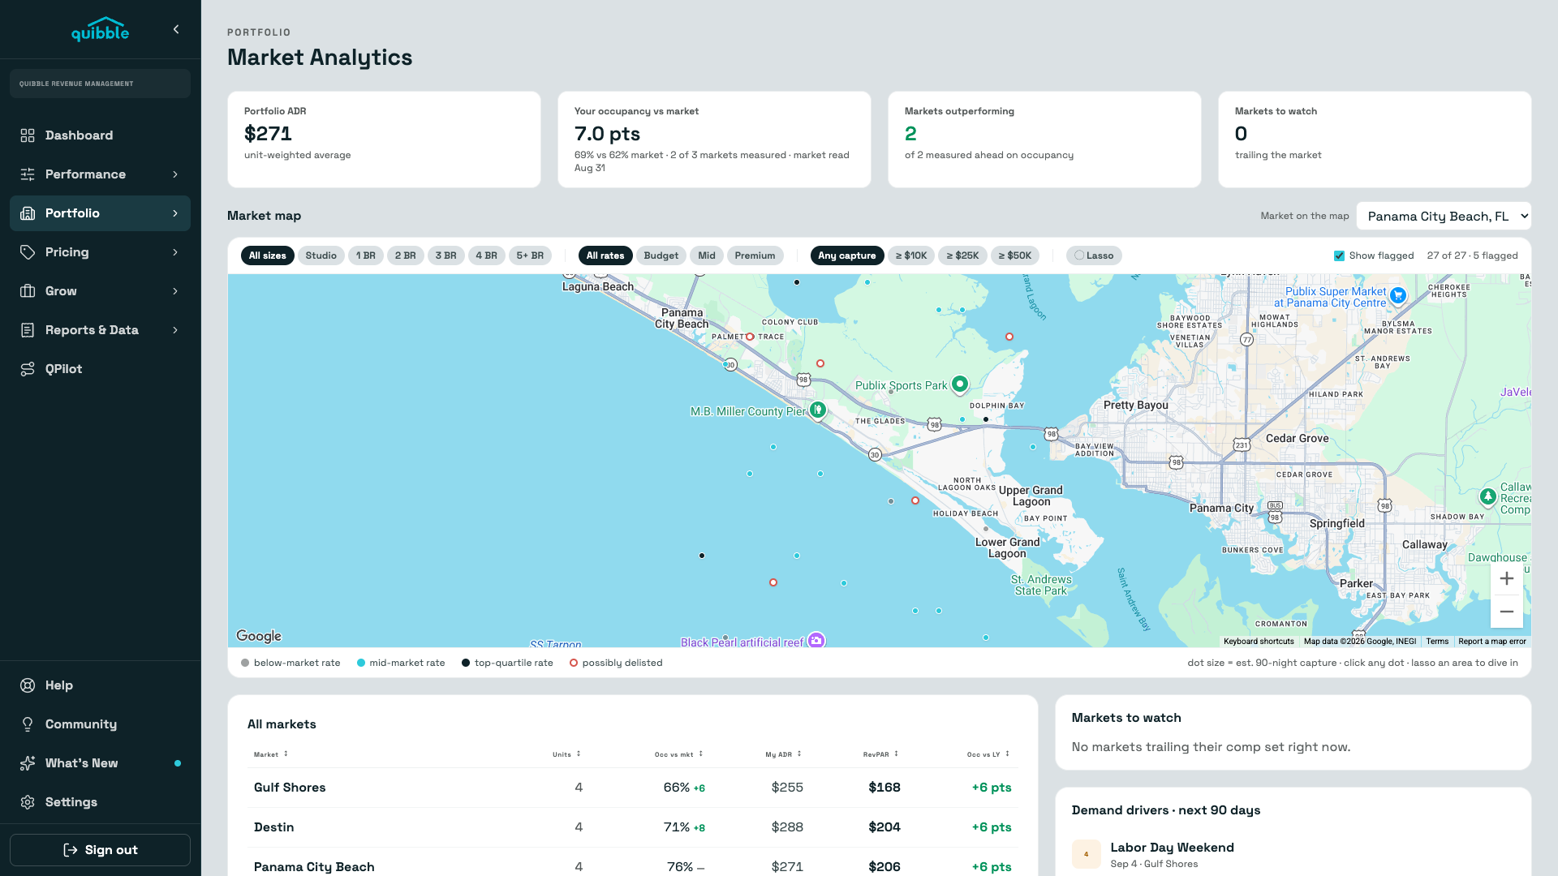Click the Publix Sports Park map marker
Screen dimensions: 1558x876
(960, 384)
